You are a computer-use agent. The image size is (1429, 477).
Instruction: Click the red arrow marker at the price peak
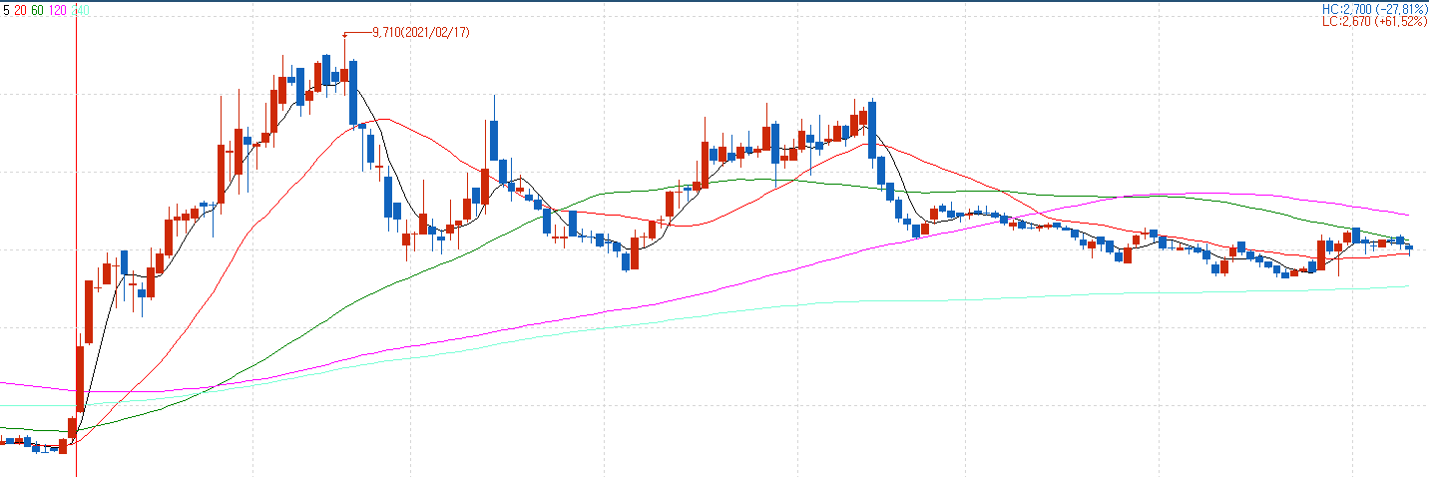point(346,35)
